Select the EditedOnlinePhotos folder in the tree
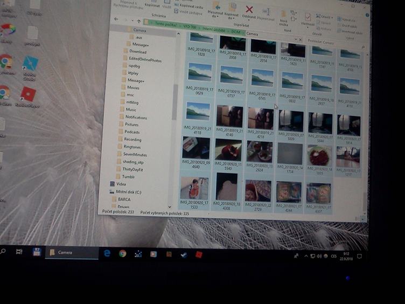The image size is (405, 304). (145, 59)
